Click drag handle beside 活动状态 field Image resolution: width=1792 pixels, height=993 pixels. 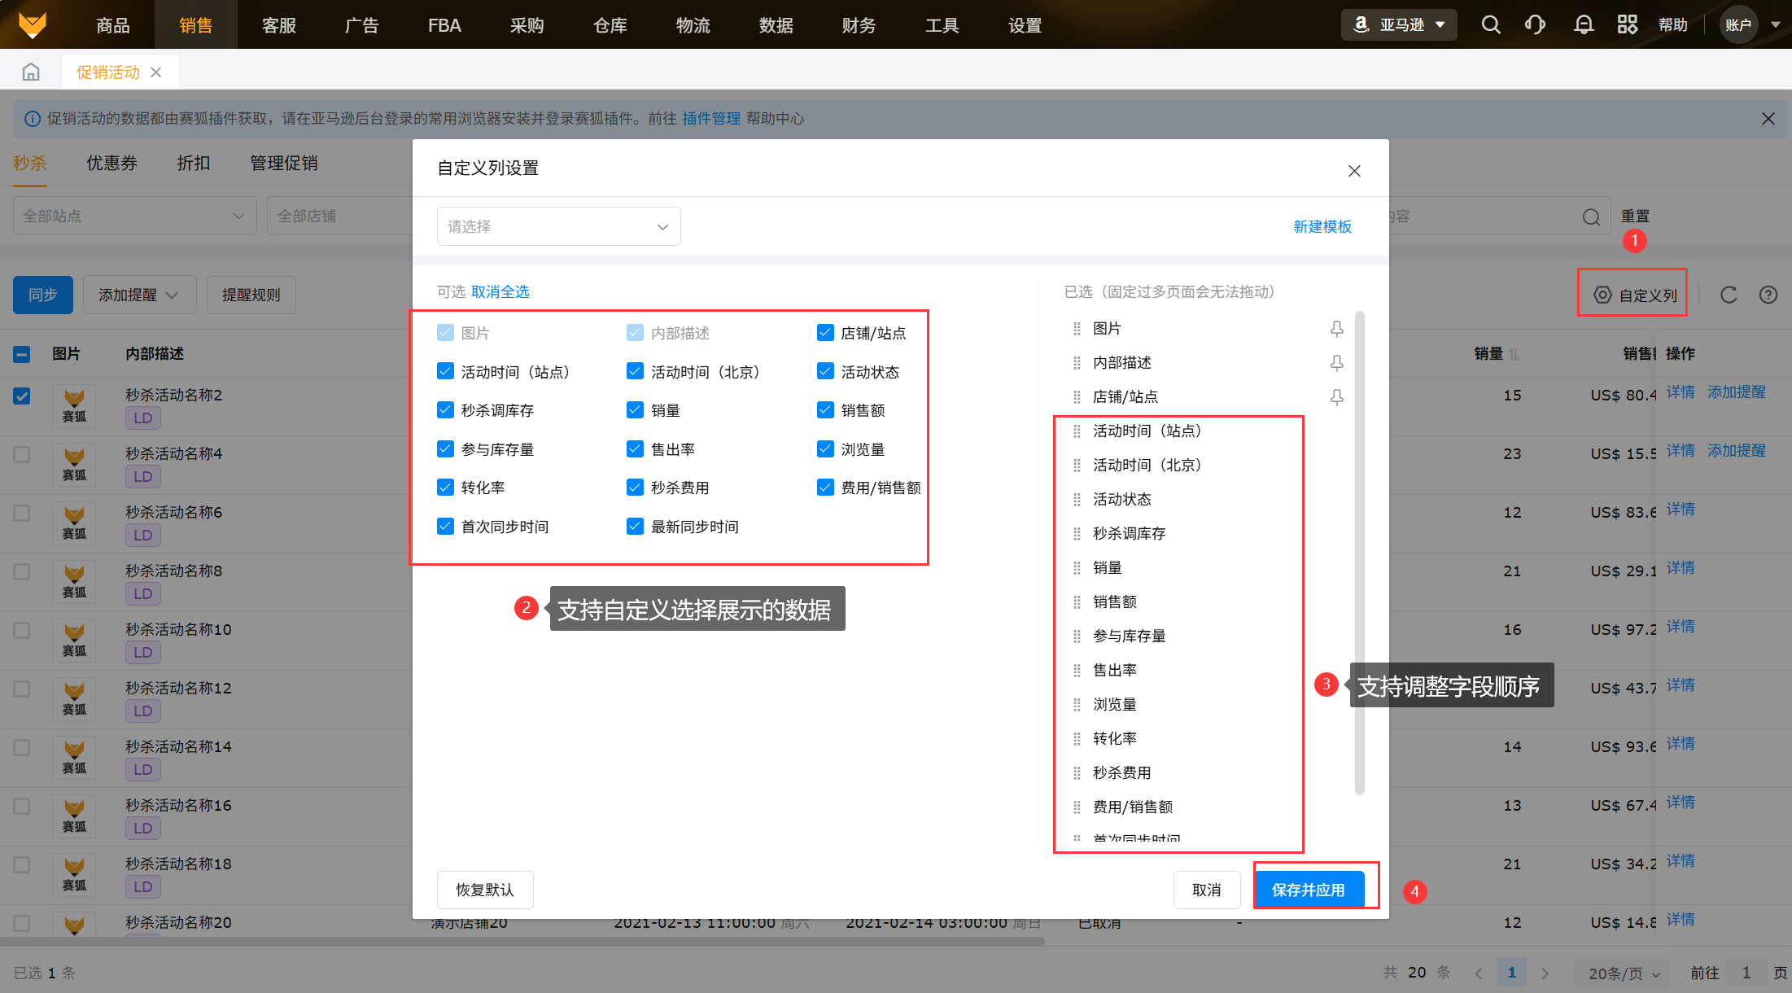[1077, 500]
